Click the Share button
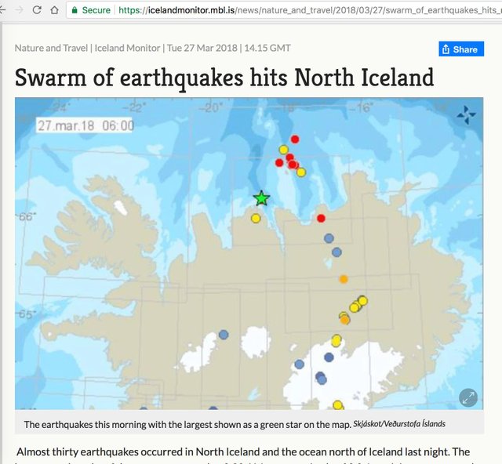 click(x=461, y=49)
